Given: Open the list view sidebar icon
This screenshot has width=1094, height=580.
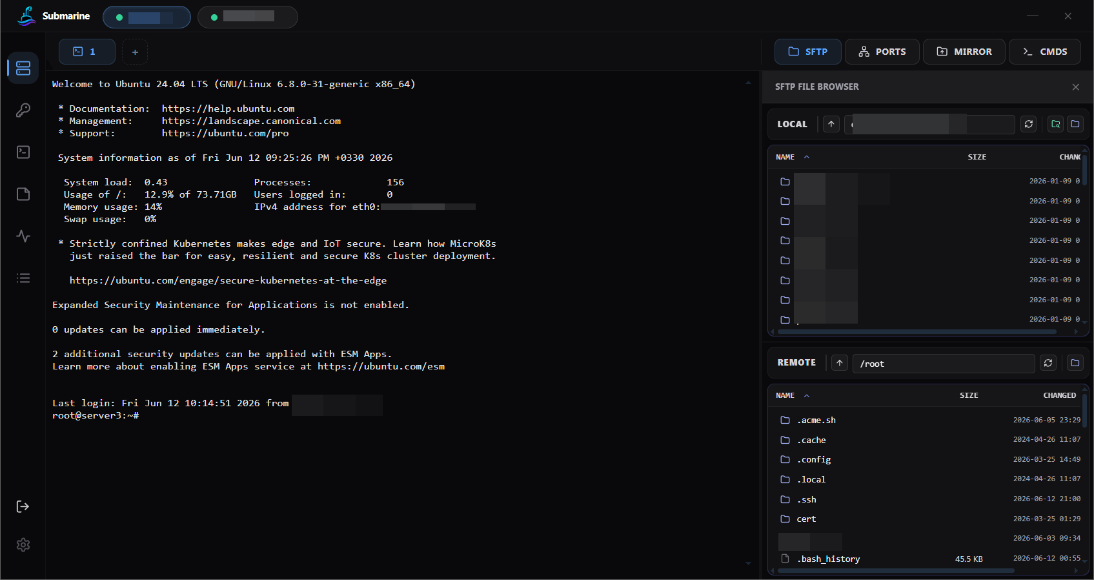Looking at the screenshot, I should (x=23, y=278).
